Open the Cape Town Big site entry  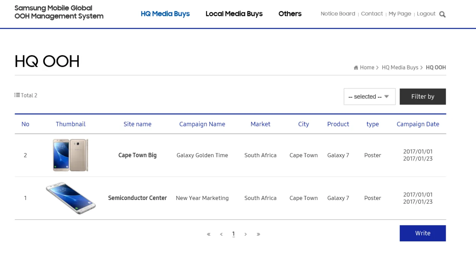click(137, 155)
